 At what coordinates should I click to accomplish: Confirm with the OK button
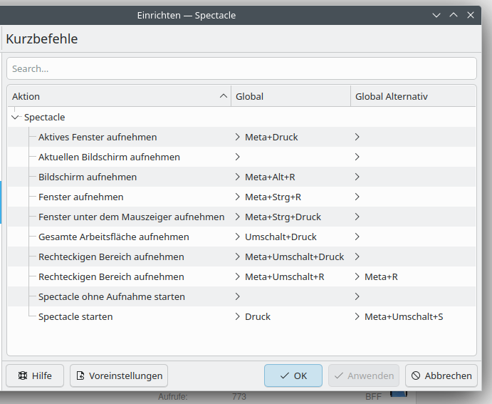point(293,375)
